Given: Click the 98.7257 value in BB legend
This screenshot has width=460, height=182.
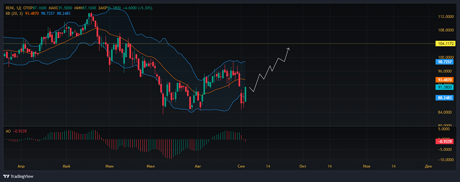Looking at the screenshot, I should tap(47, 13).
